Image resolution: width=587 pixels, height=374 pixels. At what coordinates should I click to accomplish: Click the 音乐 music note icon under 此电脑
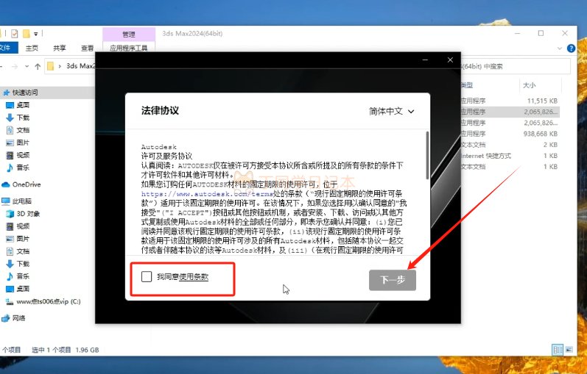point(10,276)
